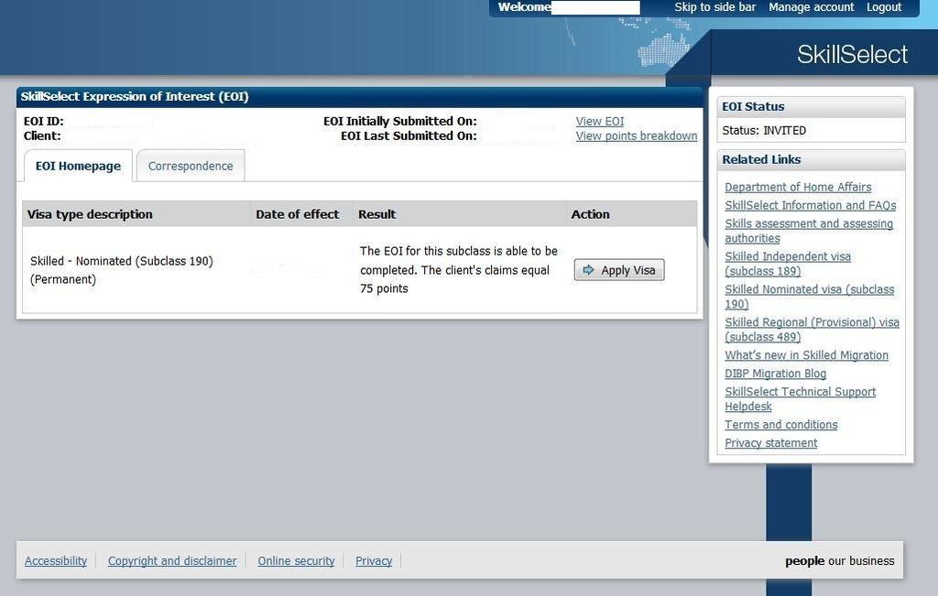Open SkillSelect Information and FAQs link
Screen dimensions: 938x596
[x=811, y=205]
